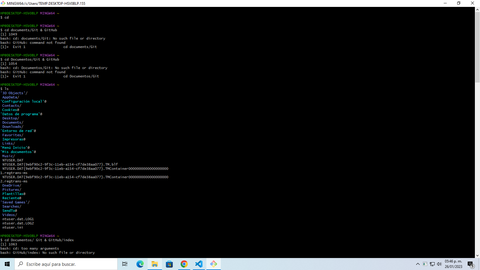Click the '1.regtrans-ms' line

(x=14, y=173)
